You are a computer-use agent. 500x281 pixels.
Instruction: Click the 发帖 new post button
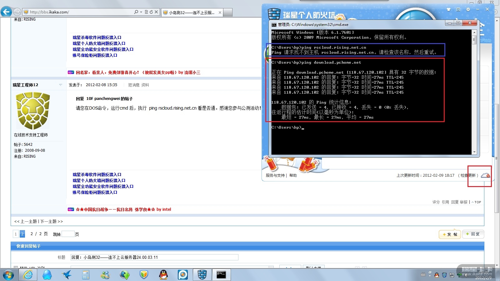tap(450, 234)
